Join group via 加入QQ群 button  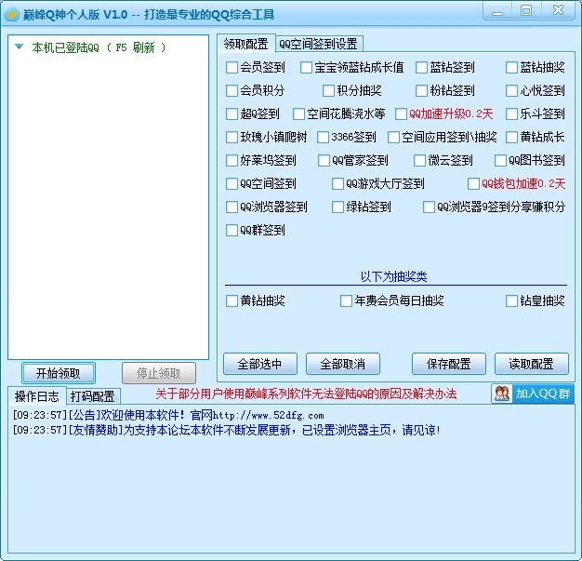pyautogui.click(x=533, y=394)
